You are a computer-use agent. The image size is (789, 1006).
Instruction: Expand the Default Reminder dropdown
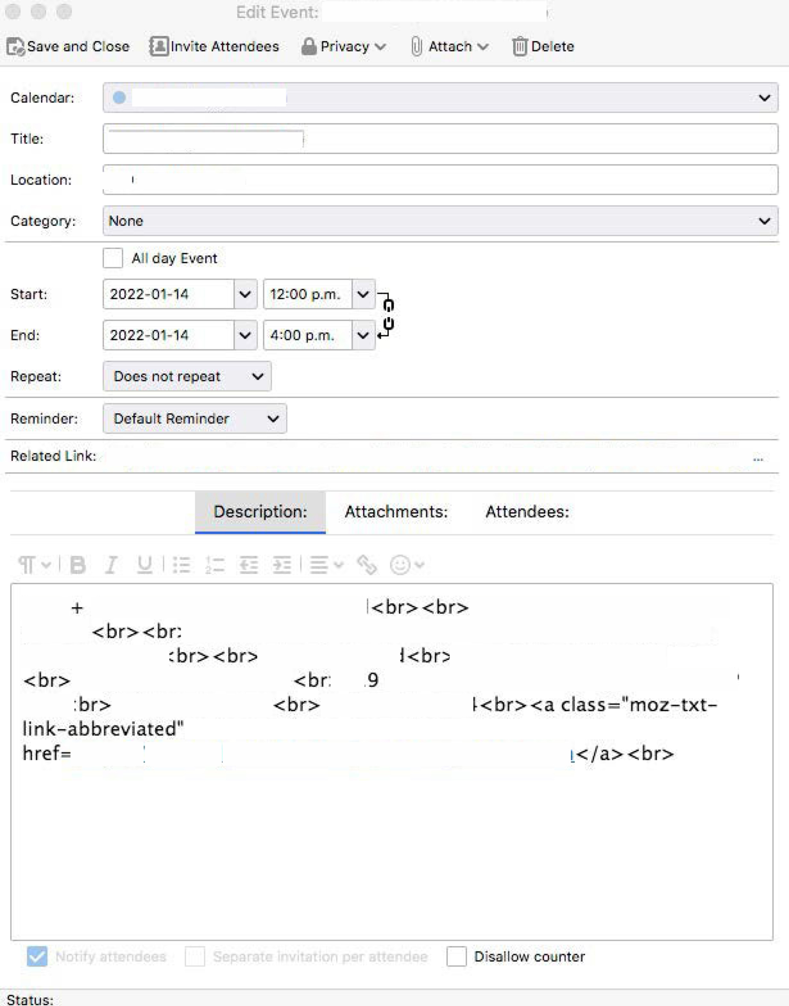(194, 419)
